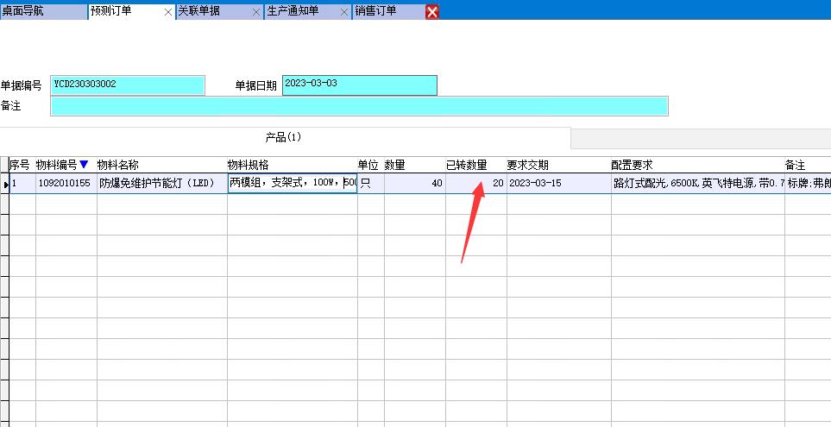Click the 单据日期 field 2023-03-03
Image resolution: width=831 pixels, height=427 pixels.
click(x=359, y=85)
